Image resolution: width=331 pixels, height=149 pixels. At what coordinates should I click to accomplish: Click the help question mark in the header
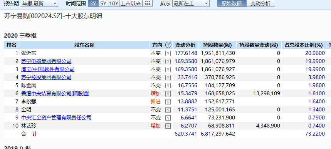[x=168, y=45]
